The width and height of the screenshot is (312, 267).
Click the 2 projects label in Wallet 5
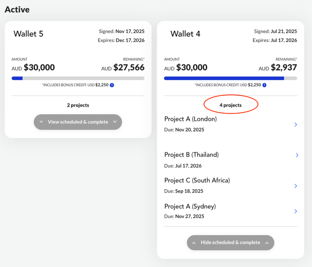pyautogui.click(x=78, y=105)
